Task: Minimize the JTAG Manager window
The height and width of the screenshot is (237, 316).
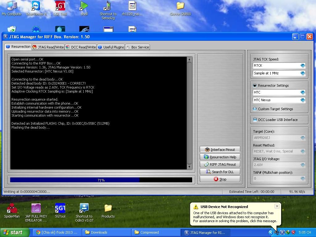Action: [x=295, y=37]
